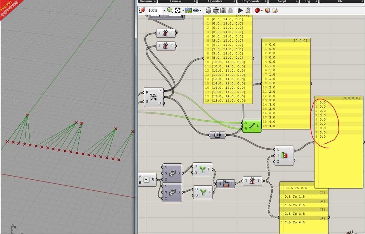Viewport: 365px width, 234px height.
Task: Click the grey head preview icon
Action: click(x=208, y=10)
